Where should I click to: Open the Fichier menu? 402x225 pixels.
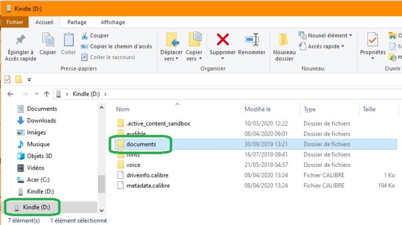tap(14, 22)
